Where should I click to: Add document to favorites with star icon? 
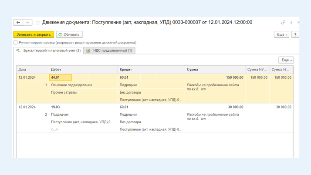(x=38, y=22)
